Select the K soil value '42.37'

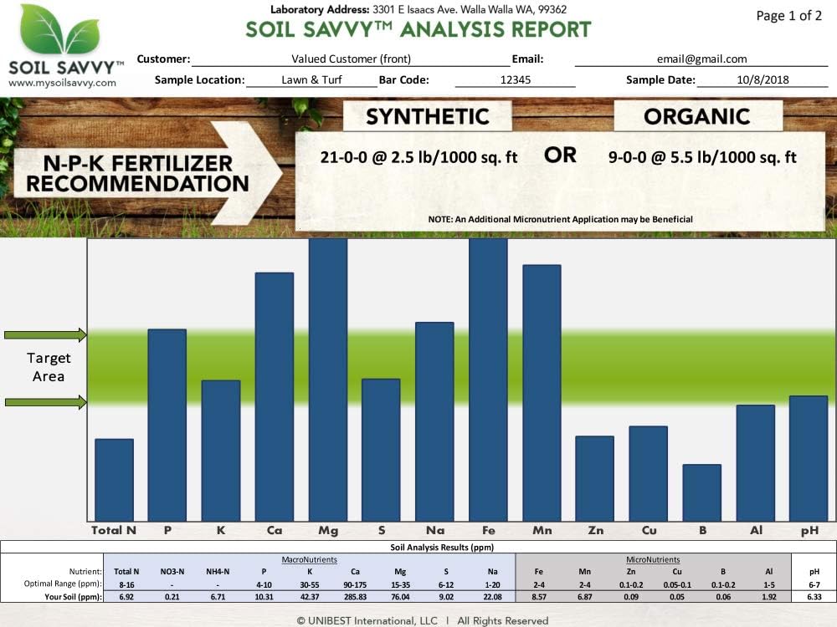[310, 597]
